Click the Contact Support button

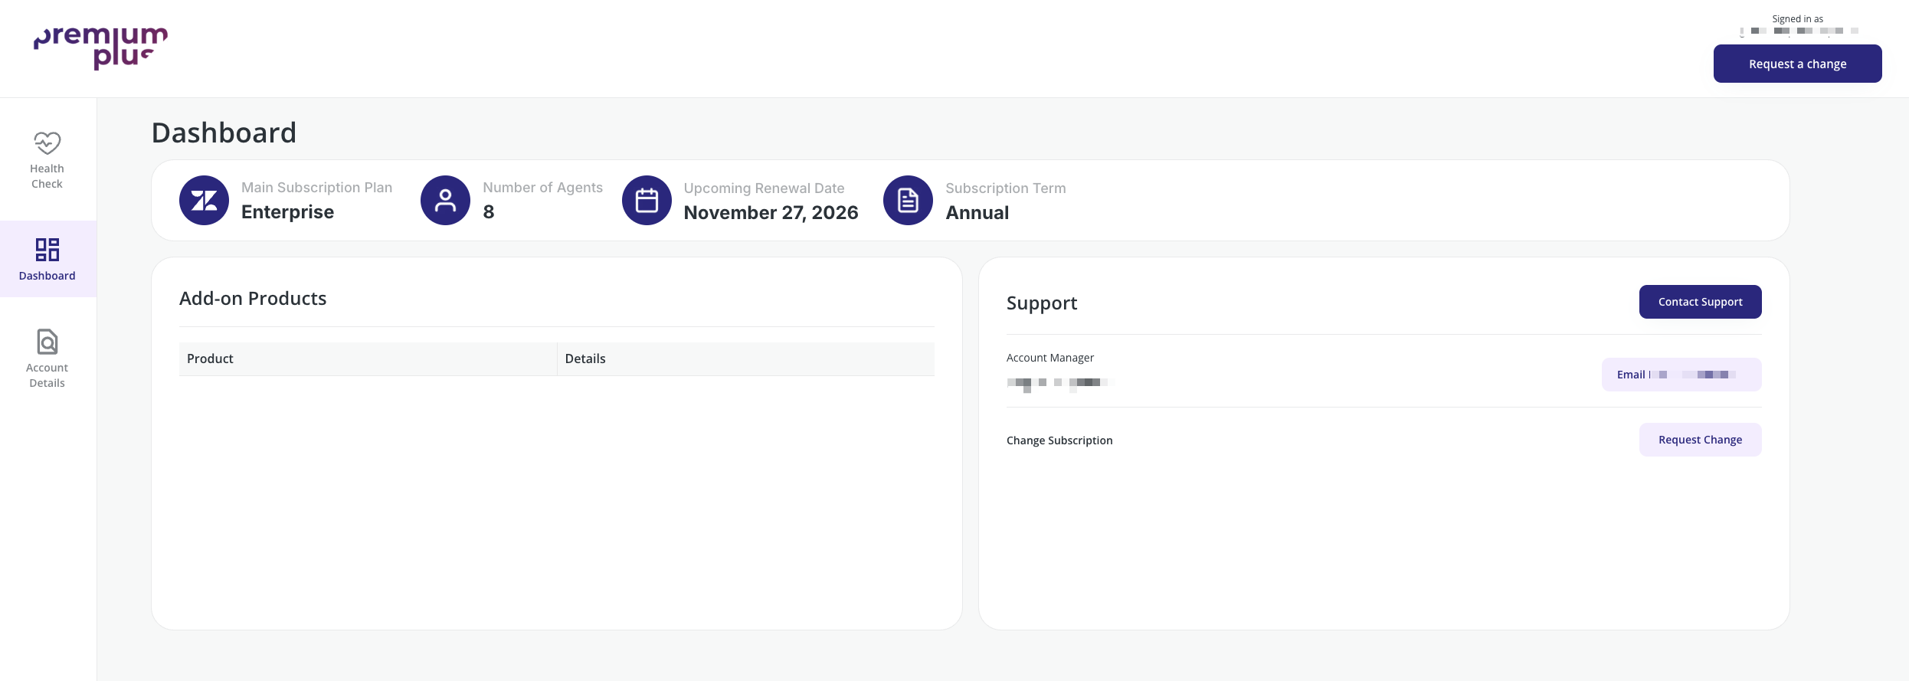coord(1700,302)
